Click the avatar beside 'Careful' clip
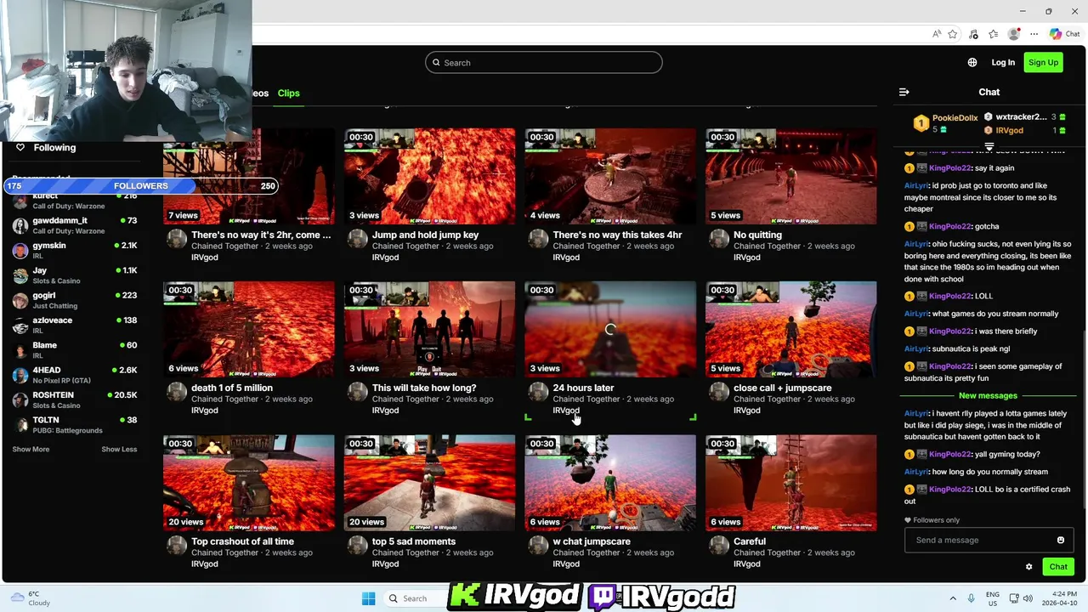Viewport: 1088px width, 612px height. coord(719,545)
